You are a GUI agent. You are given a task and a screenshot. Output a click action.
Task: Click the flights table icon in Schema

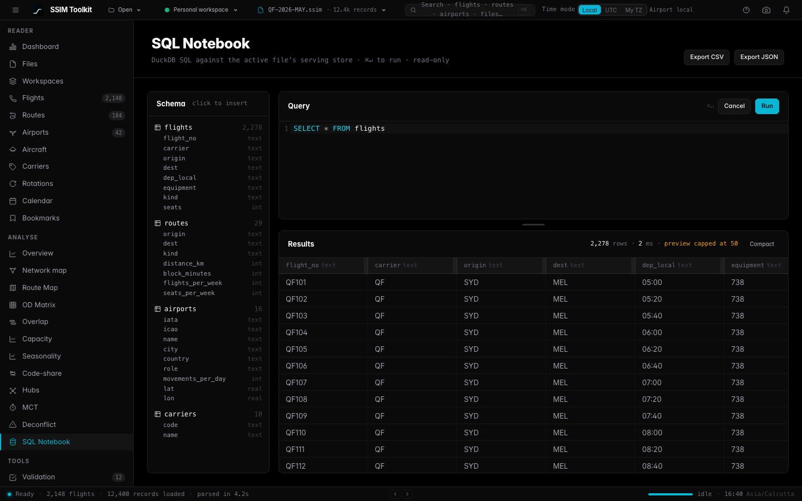(158, 127)
